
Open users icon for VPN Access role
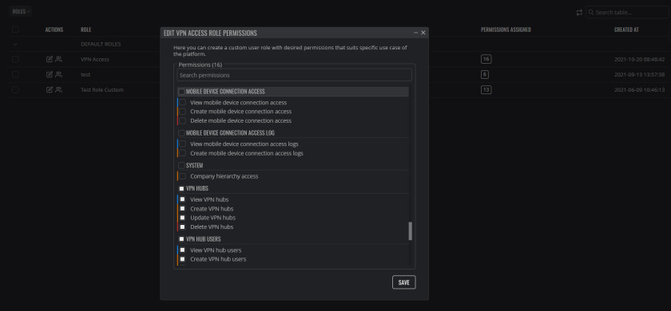[58, 59]
